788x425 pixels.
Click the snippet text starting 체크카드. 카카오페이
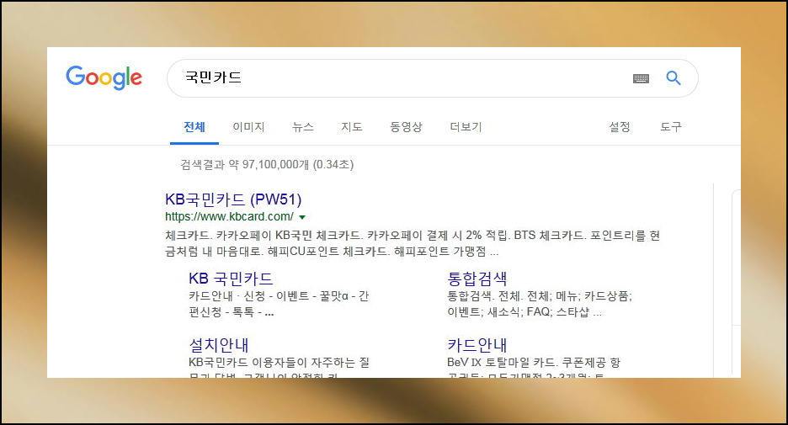(412, 243)
